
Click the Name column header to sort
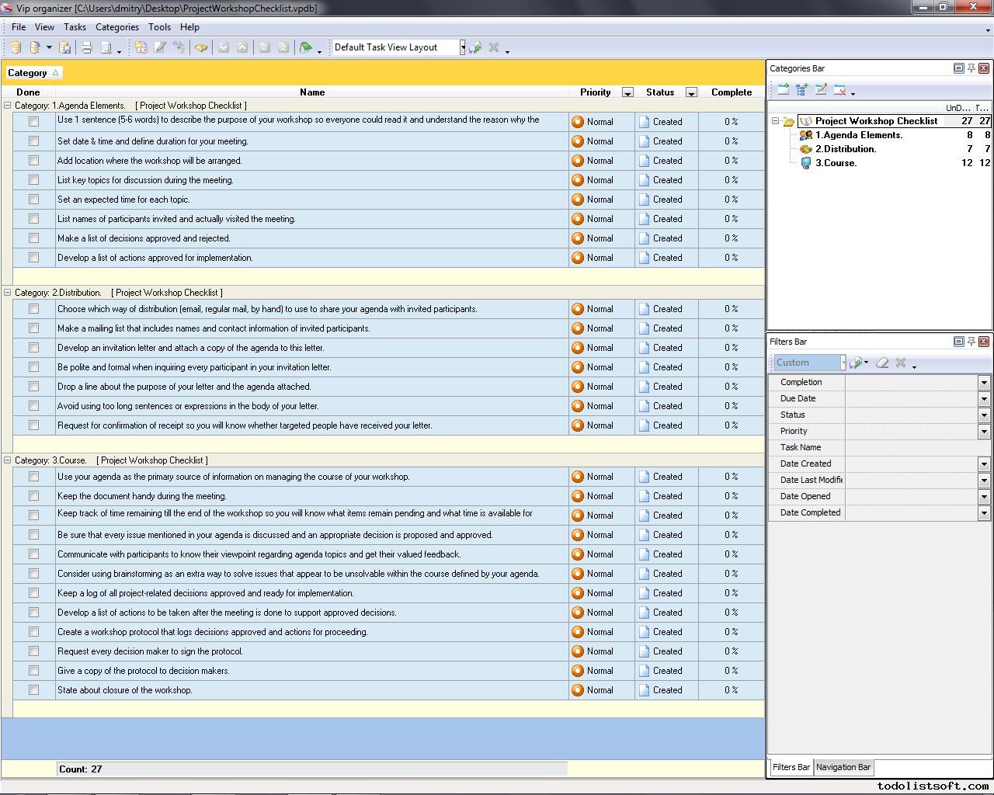click(311, 92)
